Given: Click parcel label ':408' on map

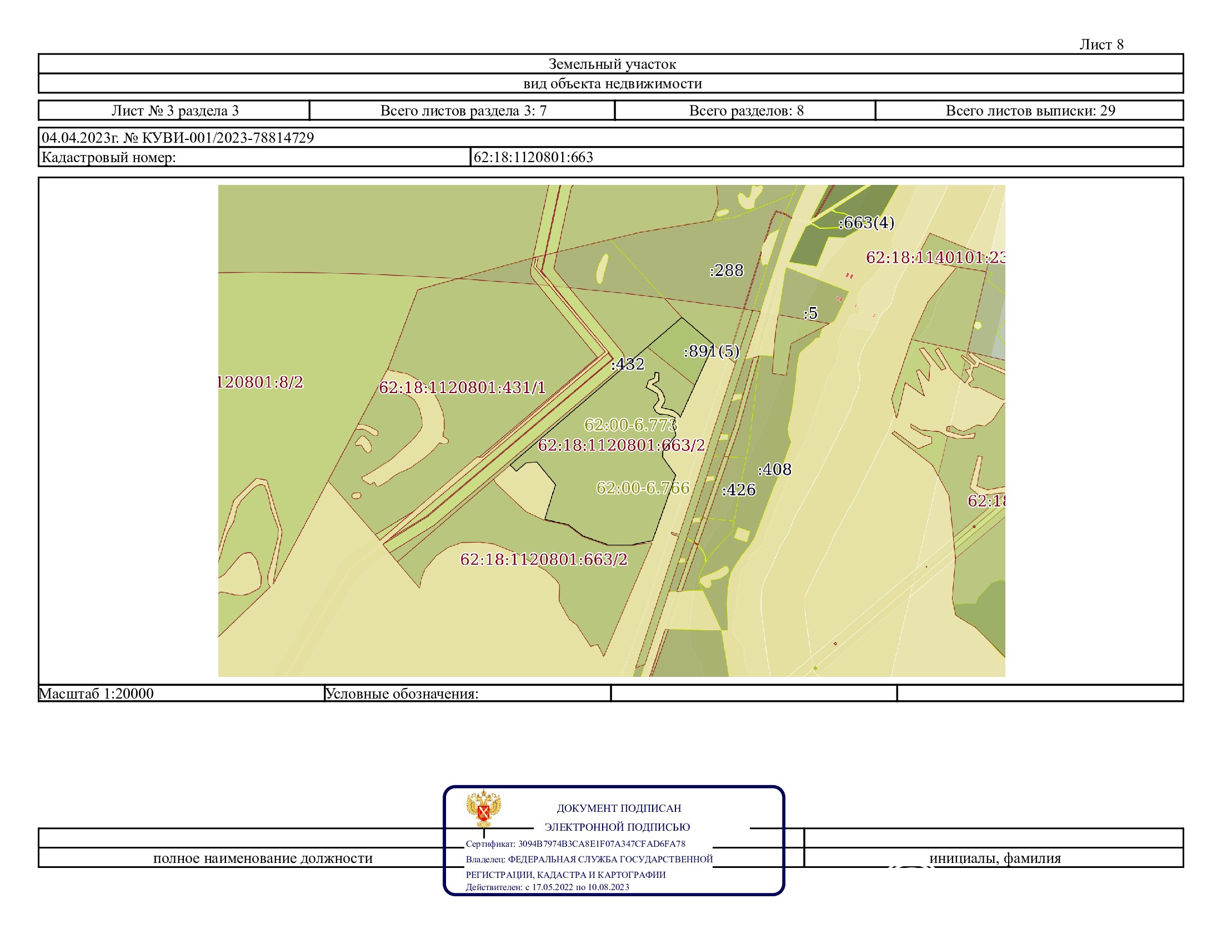Looking at the screenshot, I should point(774,469).
